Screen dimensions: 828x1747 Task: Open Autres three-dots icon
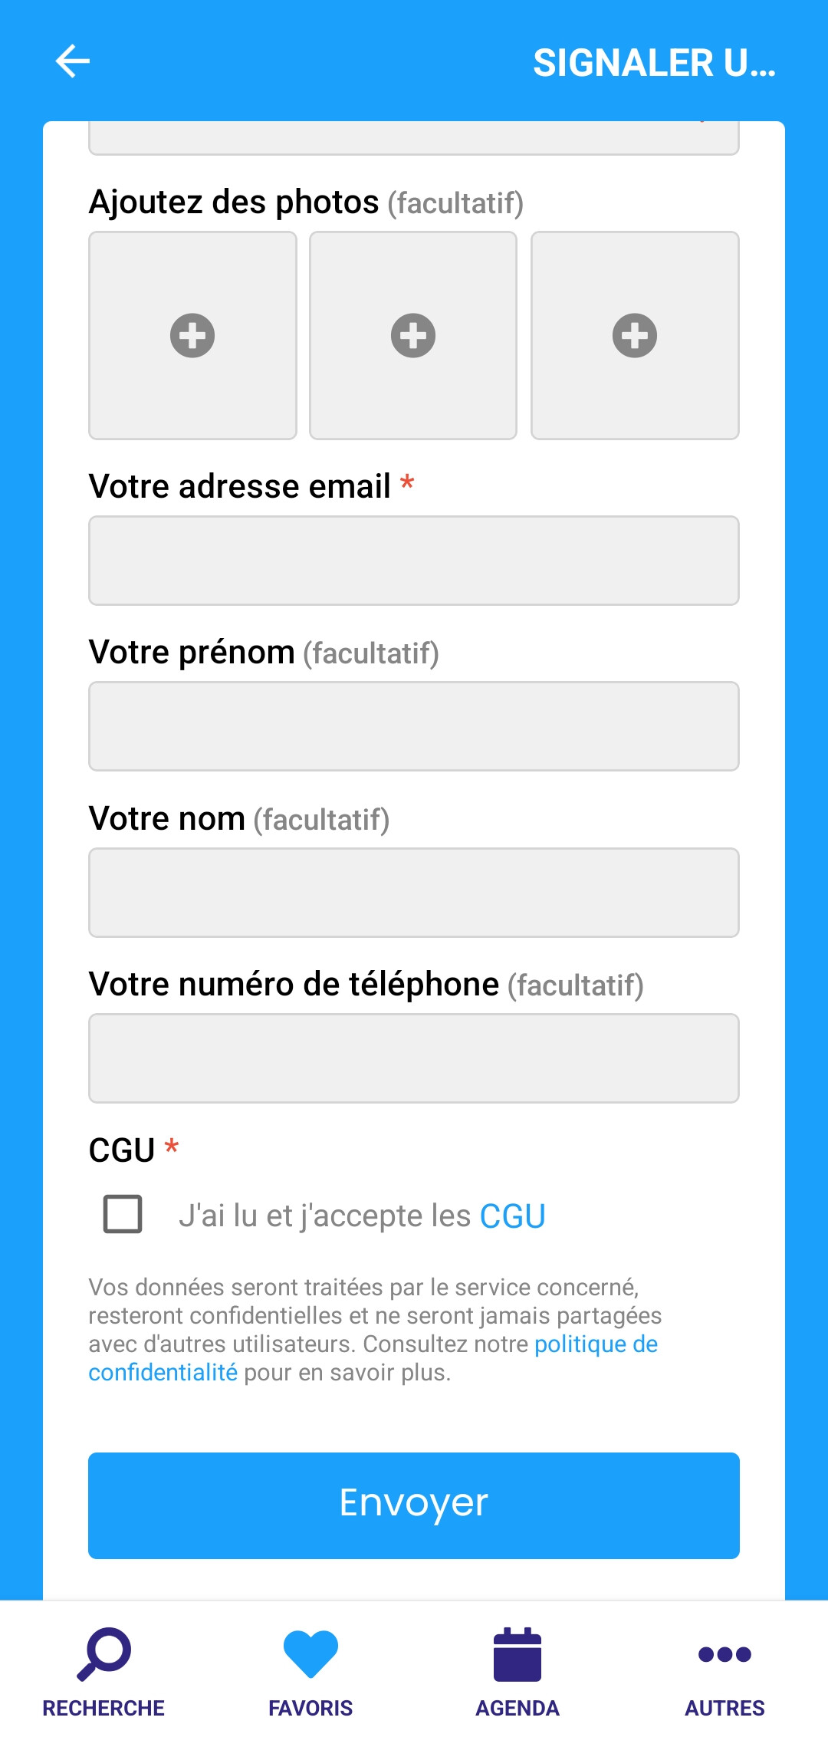click(x=724, y=1653)
